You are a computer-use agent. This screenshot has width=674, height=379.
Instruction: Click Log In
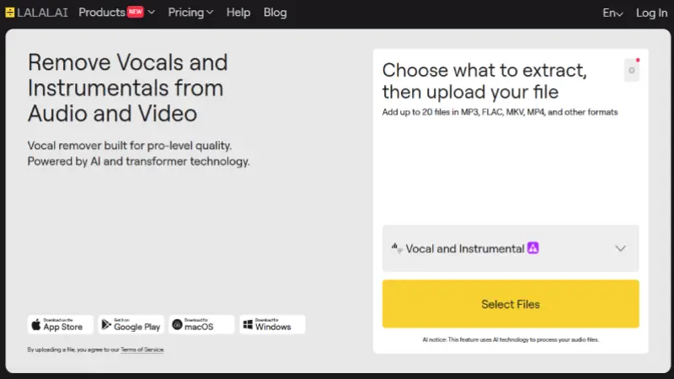[x=651, y=13]
